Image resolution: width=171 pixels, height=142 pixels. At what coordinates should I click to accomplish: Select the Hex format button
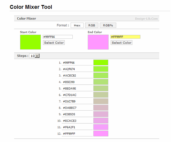[77, 25]
